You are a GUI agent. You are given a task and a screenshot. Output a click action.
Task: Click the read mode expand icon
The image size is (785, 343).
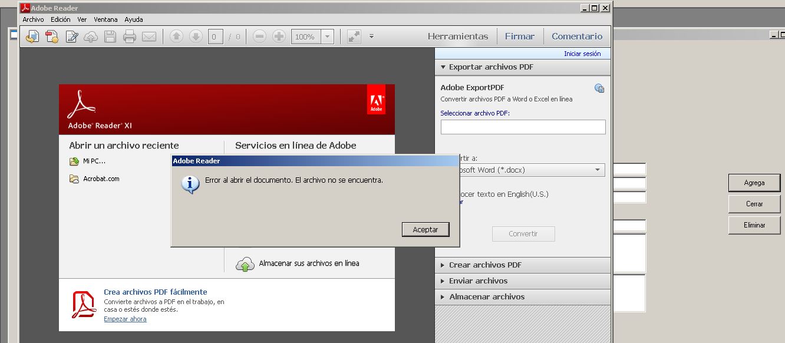(x=354, y=37)
